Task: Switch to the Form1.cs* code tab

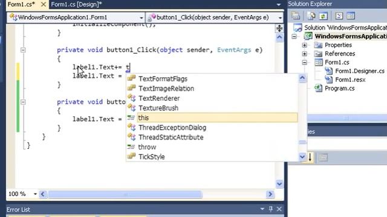Action: tap(21, 4)
